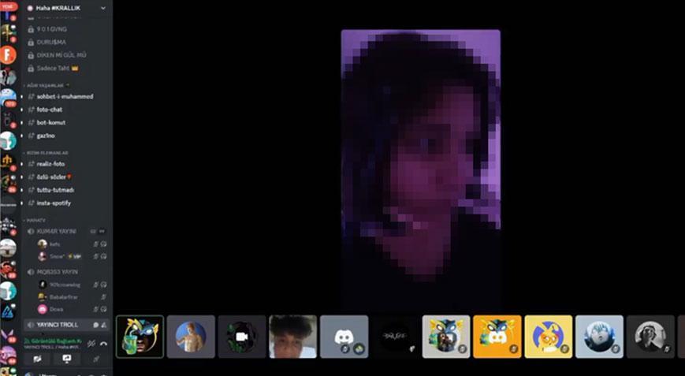The width and height of the screenshot is (685, 376).
Task: Start screen share from voice panel
Action: pos(66,359)
